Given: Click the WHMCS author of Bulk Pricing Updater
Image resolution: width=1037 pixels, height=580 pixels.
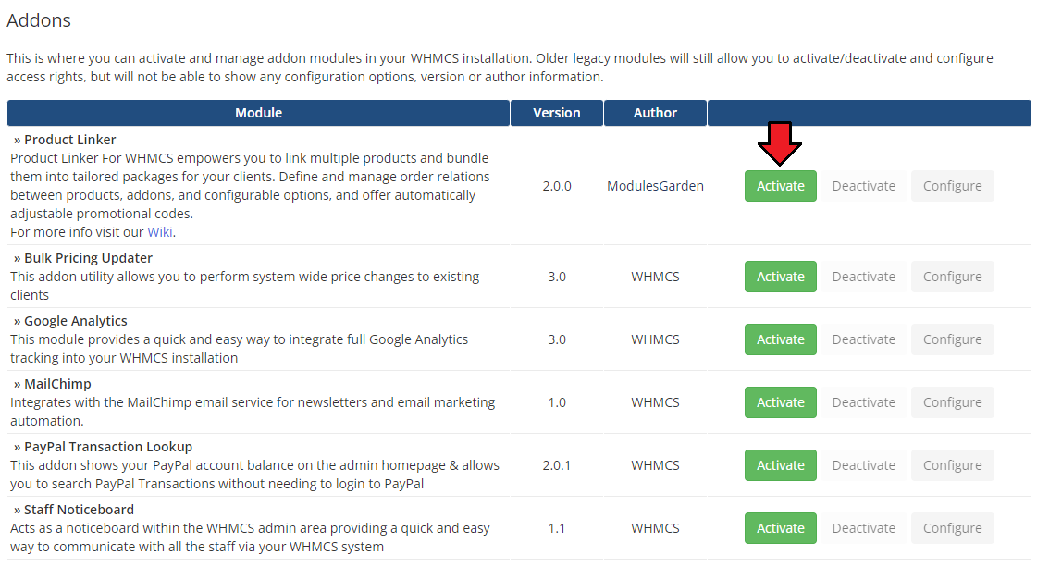Looking at the screenshot, I should click(x=655, y=277).
